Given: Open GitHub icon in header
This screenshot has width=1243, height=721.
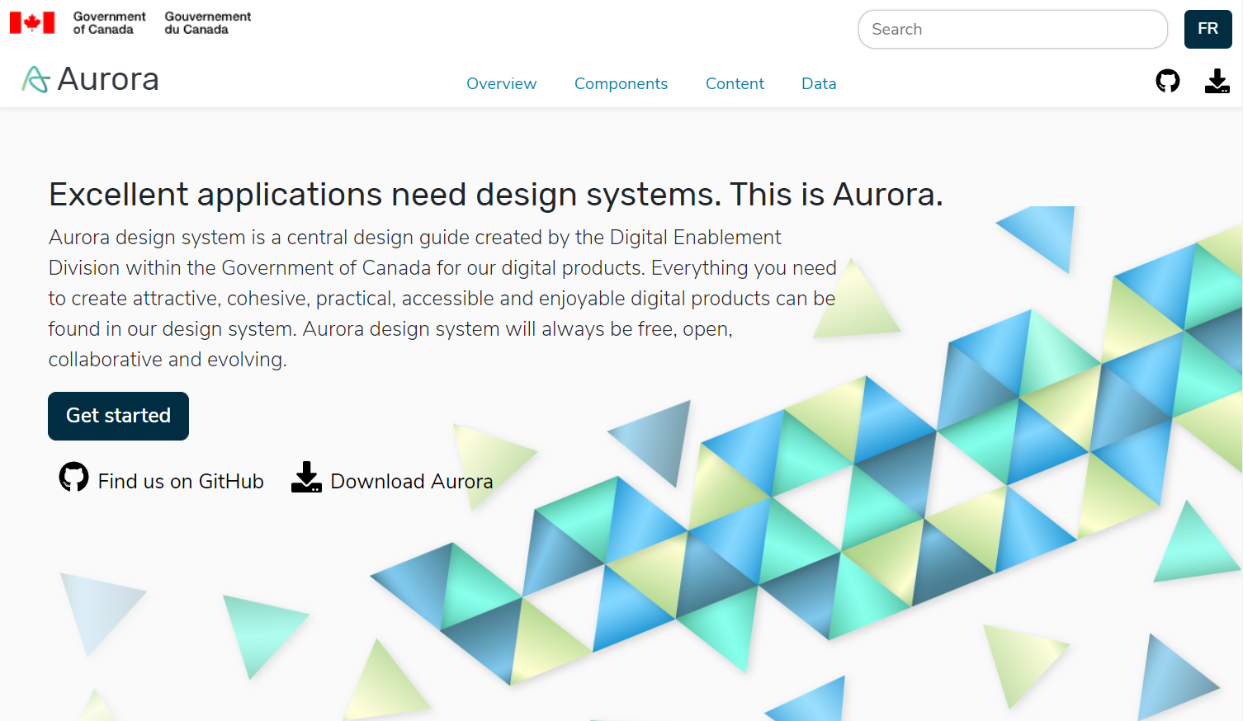Looking at the screenshot, I should (x=1167, y=81).
